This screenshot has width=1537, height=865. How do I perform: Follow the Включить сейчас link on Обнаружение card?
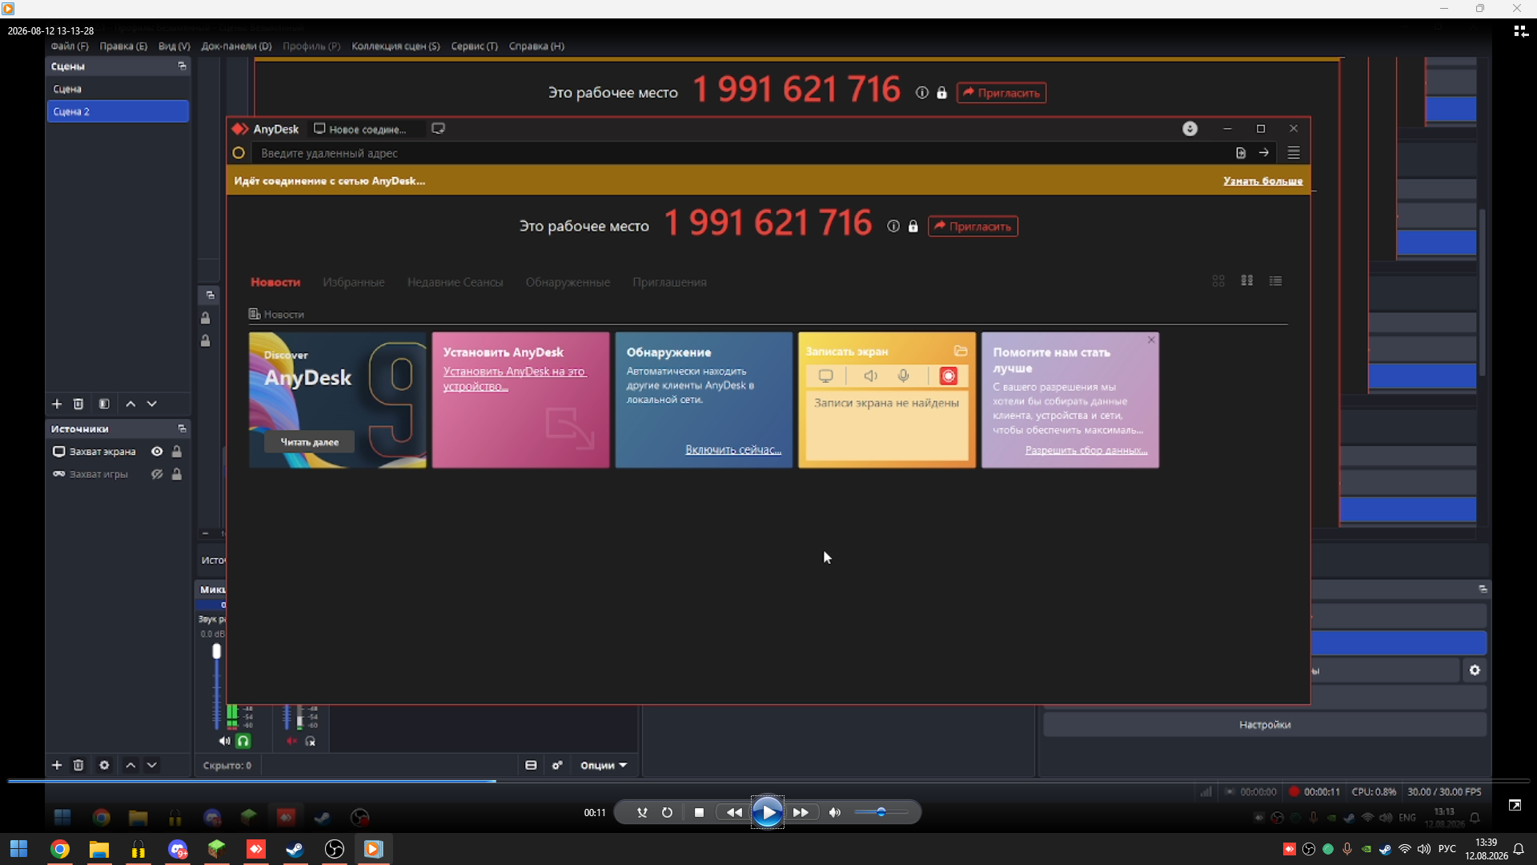[x=733, y=450]
